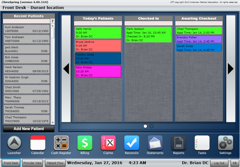Open the Settings gears icon
The height and width of the screenshot is (167, 240).
tap(225, 143)
